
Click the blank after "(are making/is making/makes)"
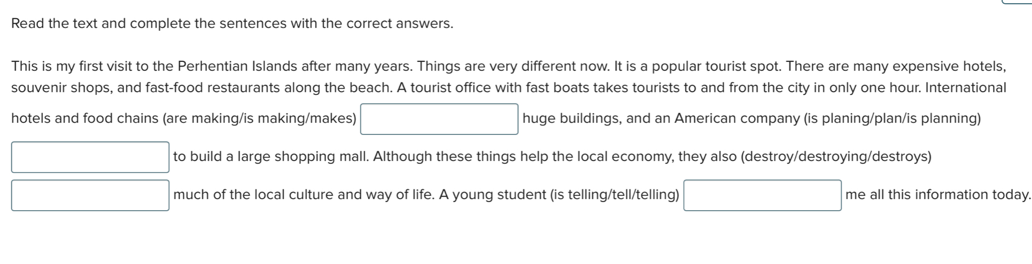point(439,119)
